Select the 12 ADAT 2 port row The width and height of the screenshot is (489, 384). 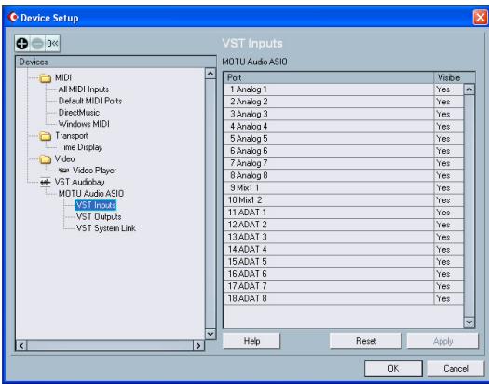click(x=344, y=225)
